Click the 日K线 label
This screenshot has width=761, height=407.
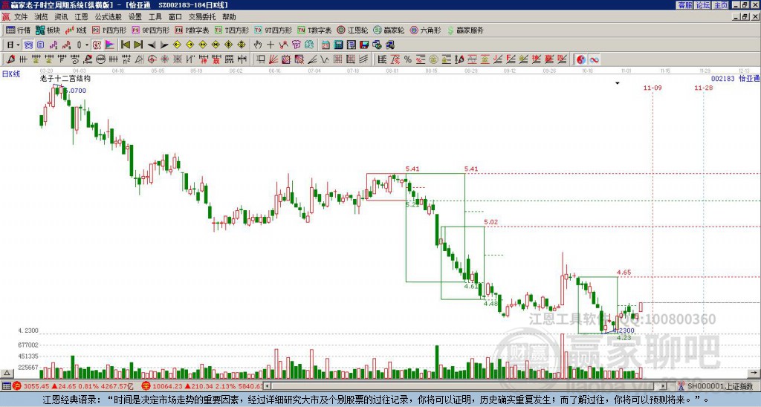pos(10,74)
